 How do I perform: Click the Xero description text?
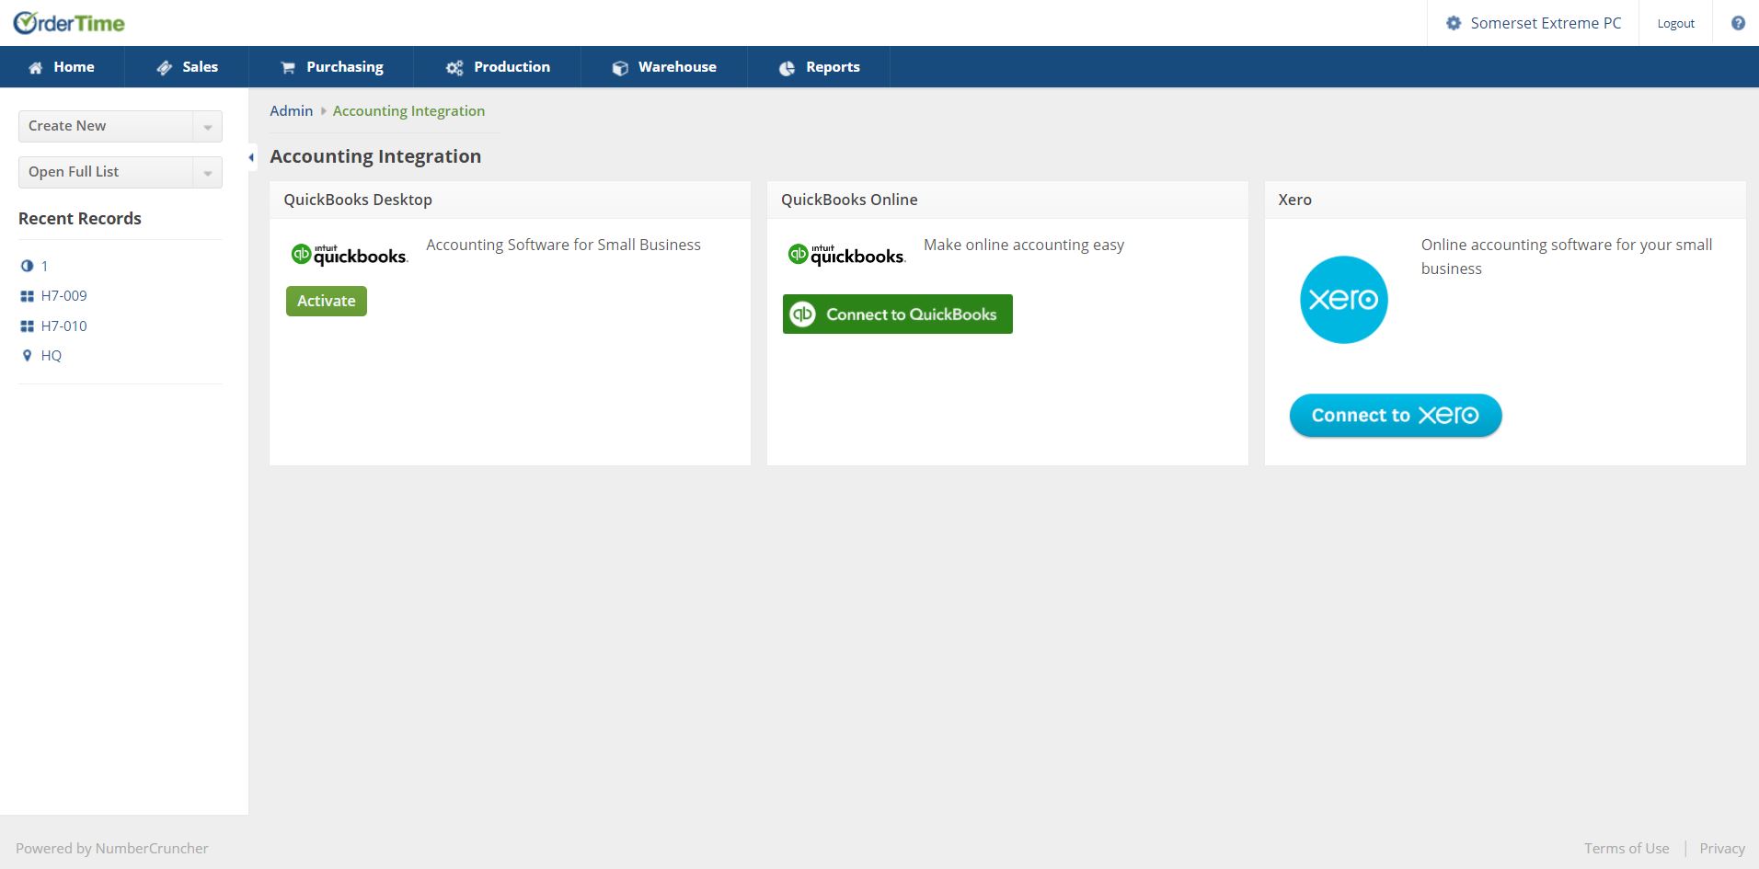1567,257
